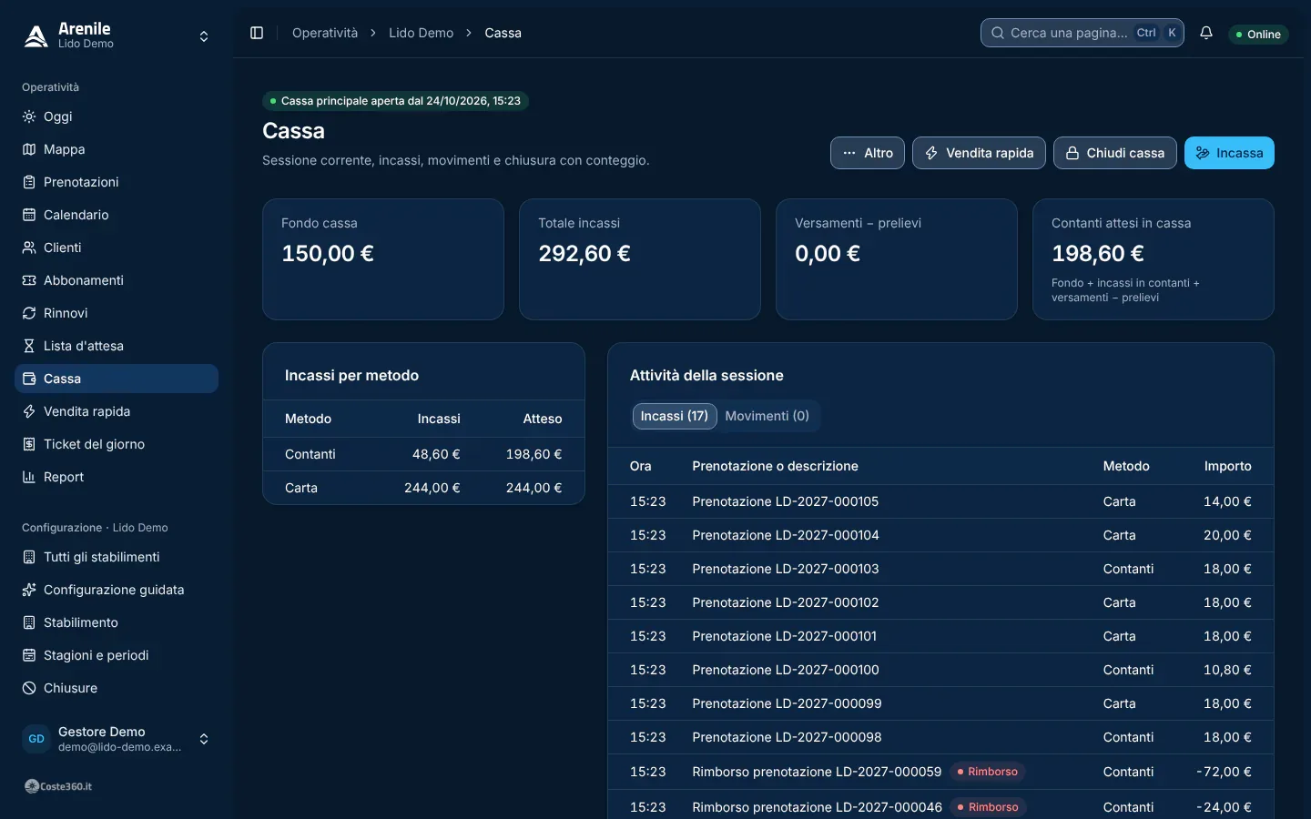Click the Tutti gli stabilimenti building icon

[29, 557]
